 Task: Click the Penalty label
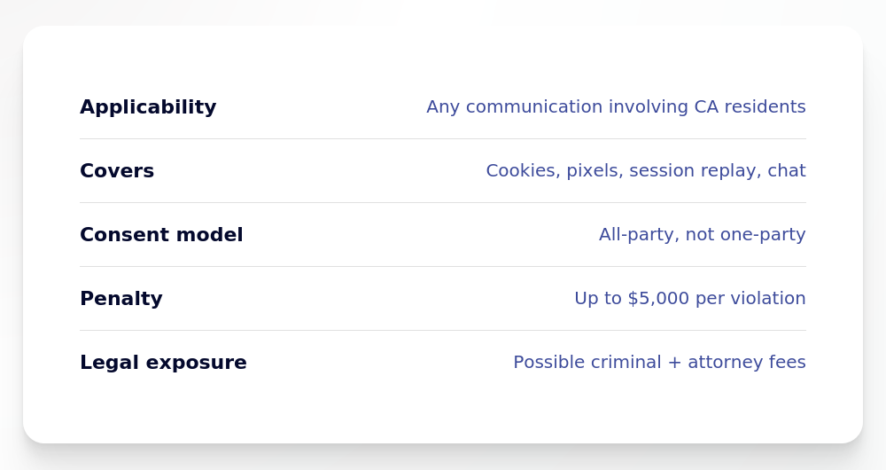click(x=121, y=299)
